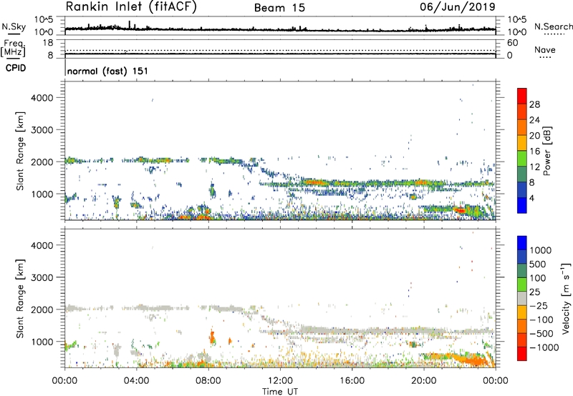Screen dimensions: 573x396
Task: Click the '20:00' time axis tick
Action: tap(424, 381)
